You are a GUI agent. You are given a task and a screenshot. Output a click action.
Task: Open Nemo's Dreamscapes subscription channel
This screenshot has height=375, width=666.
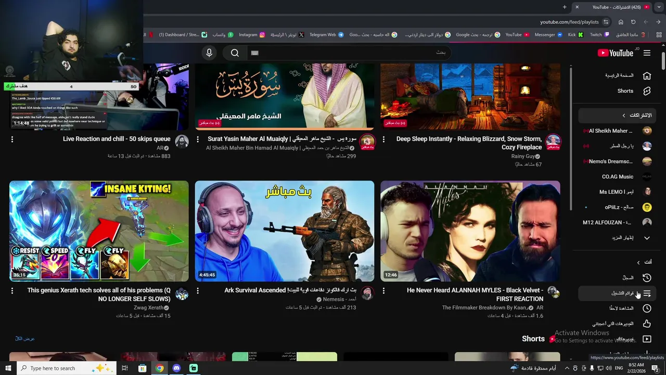click(x=617, y=161)
